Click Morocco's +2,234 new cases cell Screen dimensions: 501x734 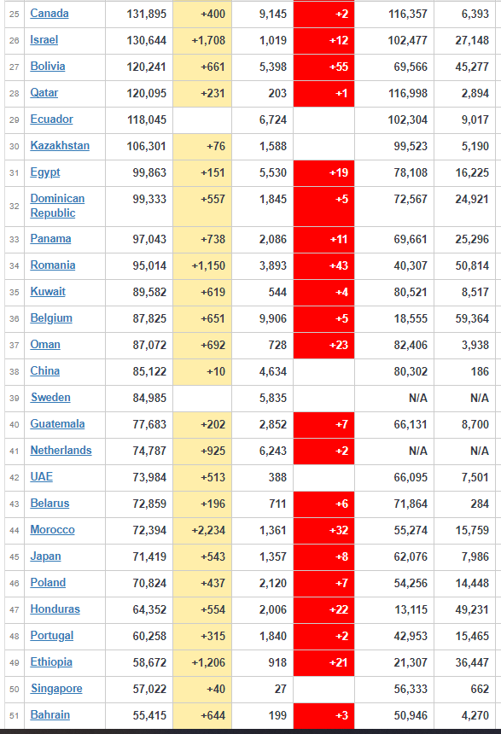coord(202,530)
